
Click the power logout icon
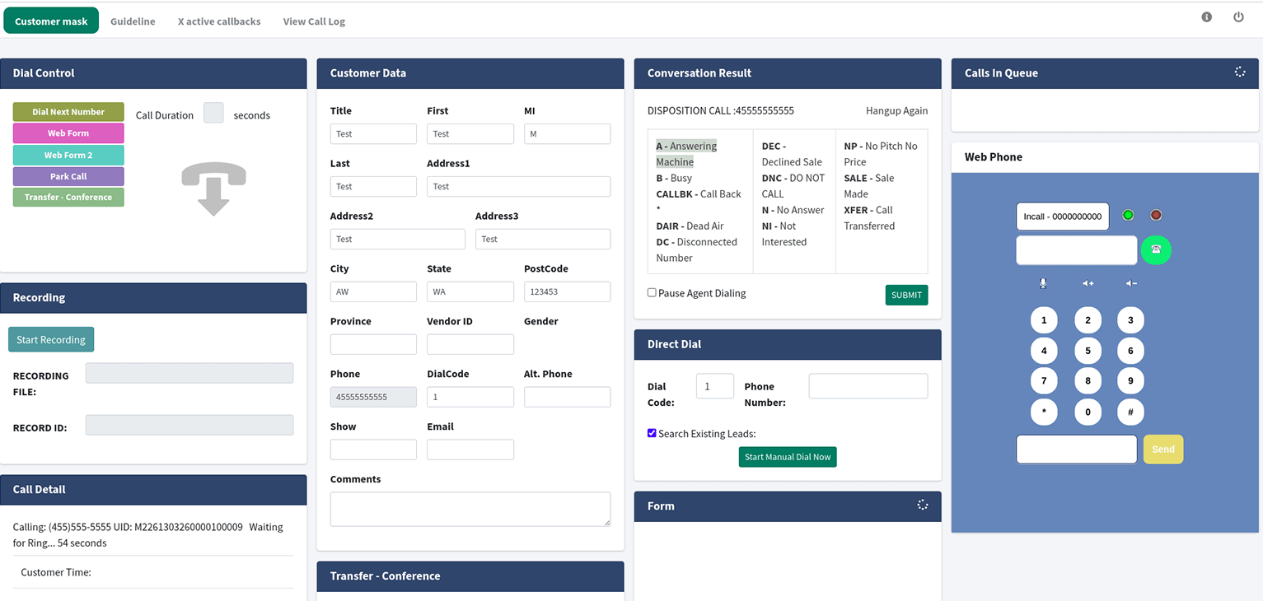pos(1238,16)
